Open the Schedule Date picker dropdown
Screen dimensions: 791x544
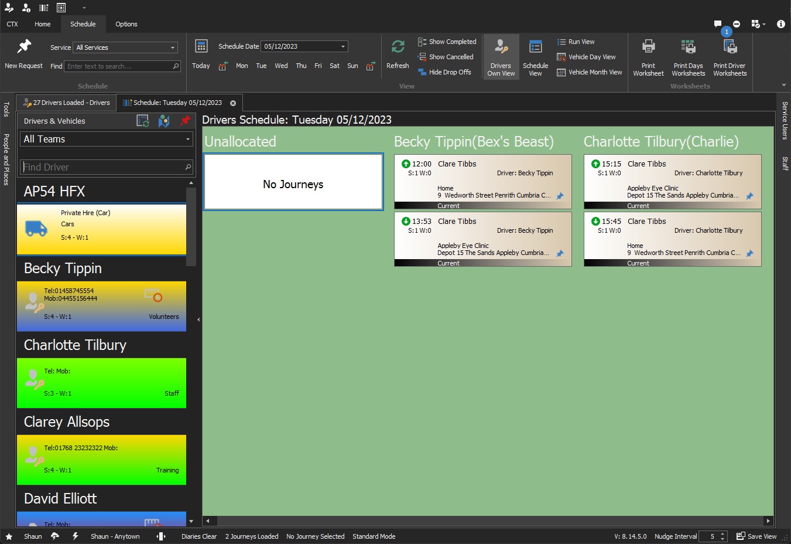343,46
